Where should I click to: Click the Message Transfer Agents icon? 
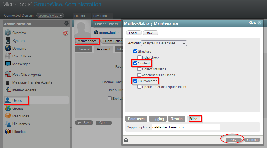point(8,82)
